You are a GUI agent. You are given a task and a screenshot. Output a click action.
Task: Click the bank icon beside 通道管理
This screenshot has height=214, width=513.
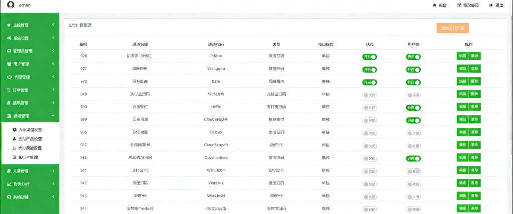(9, 116)
